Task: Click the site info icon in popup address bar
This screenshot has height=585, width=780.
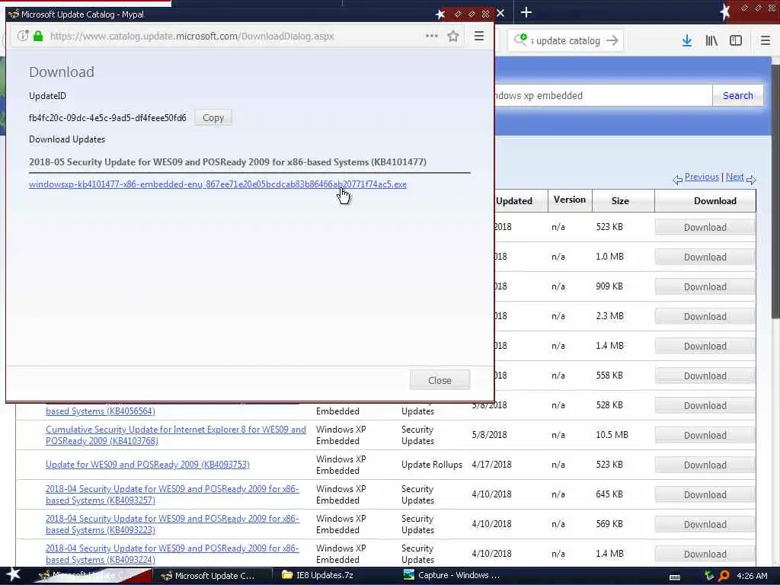Action: pos(23,36)
